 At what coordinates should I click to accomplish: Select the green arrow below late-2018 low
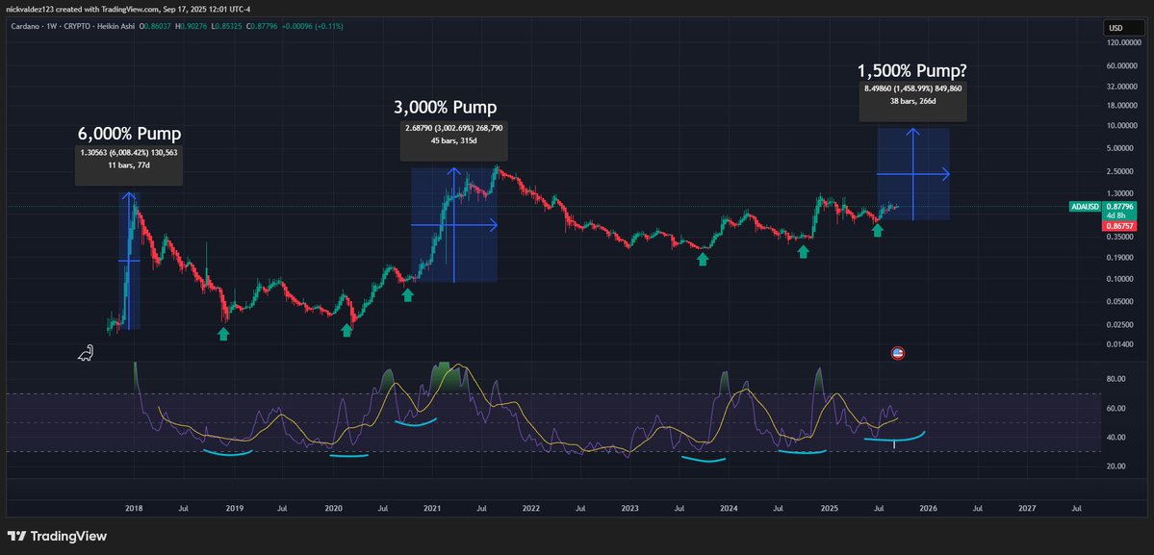point(223,335)
